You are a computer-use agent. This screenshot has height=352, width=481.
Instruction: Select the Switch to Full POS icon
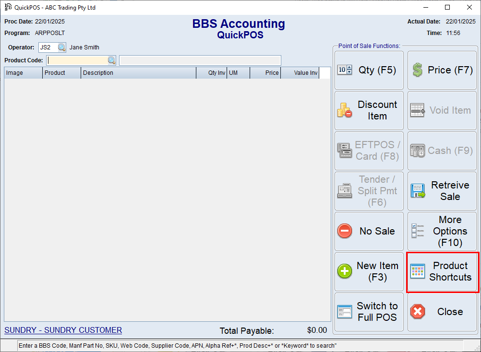point(344,312)
